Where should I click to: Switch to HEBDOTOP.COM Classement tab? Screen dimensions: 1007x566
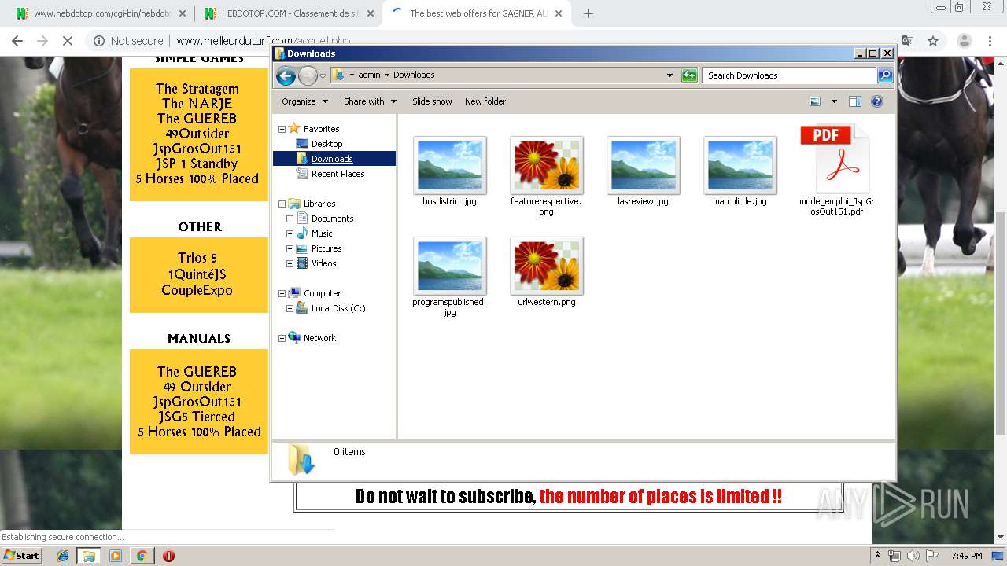point(287,13)
